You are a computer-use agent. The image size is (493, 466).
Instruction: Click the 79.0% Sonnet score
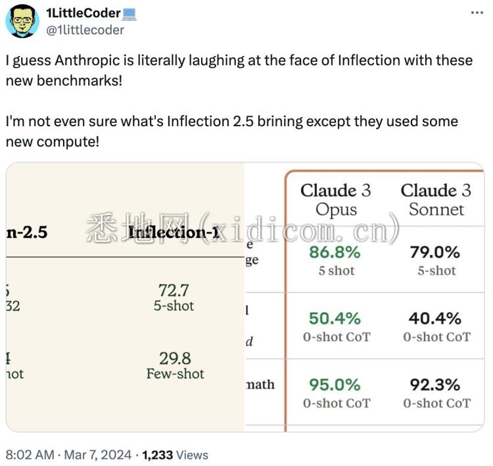436,253
